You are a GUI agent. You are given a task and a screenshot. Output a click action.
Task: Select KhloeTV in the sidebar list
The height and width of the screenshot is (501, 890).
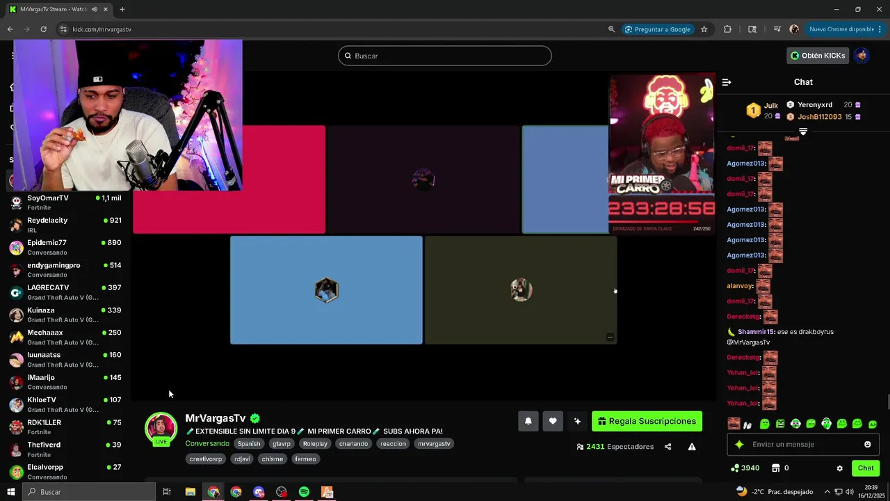click(65, 404)
